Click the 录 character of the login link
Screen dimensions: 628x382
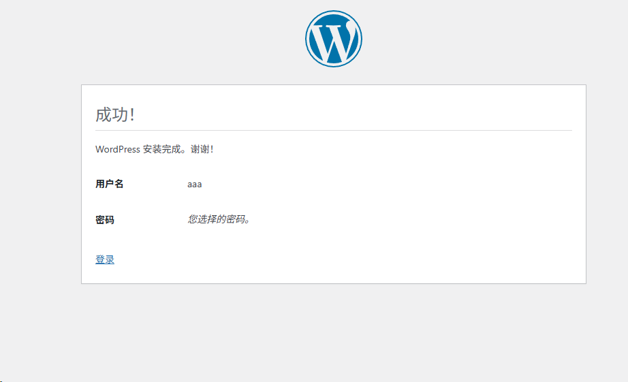(110, 259)
